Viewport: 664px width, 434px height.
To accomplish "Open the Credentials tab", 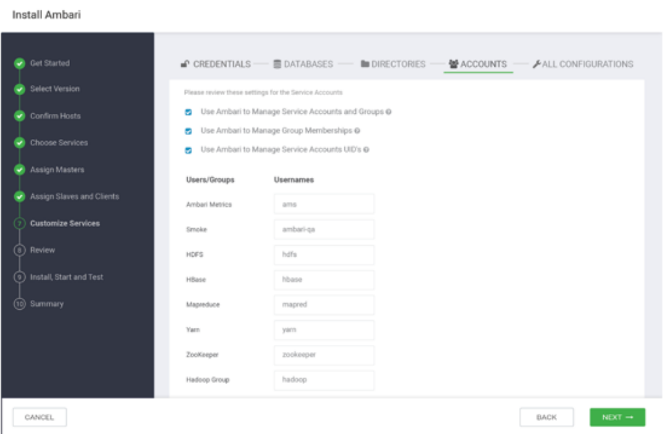I will [216, 64].
